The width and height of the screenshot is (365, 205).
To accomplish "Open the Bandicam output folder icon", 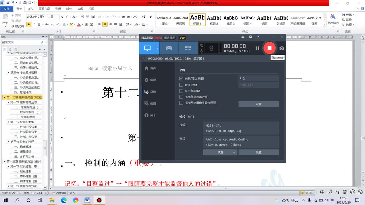I will coord(243,37).
